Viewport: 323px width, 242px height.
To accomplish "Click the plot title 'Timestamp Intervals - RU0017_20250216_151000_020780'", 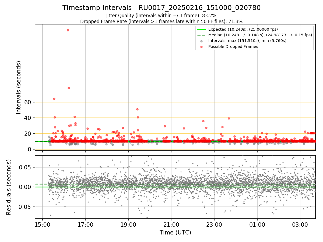I will 161,8.
